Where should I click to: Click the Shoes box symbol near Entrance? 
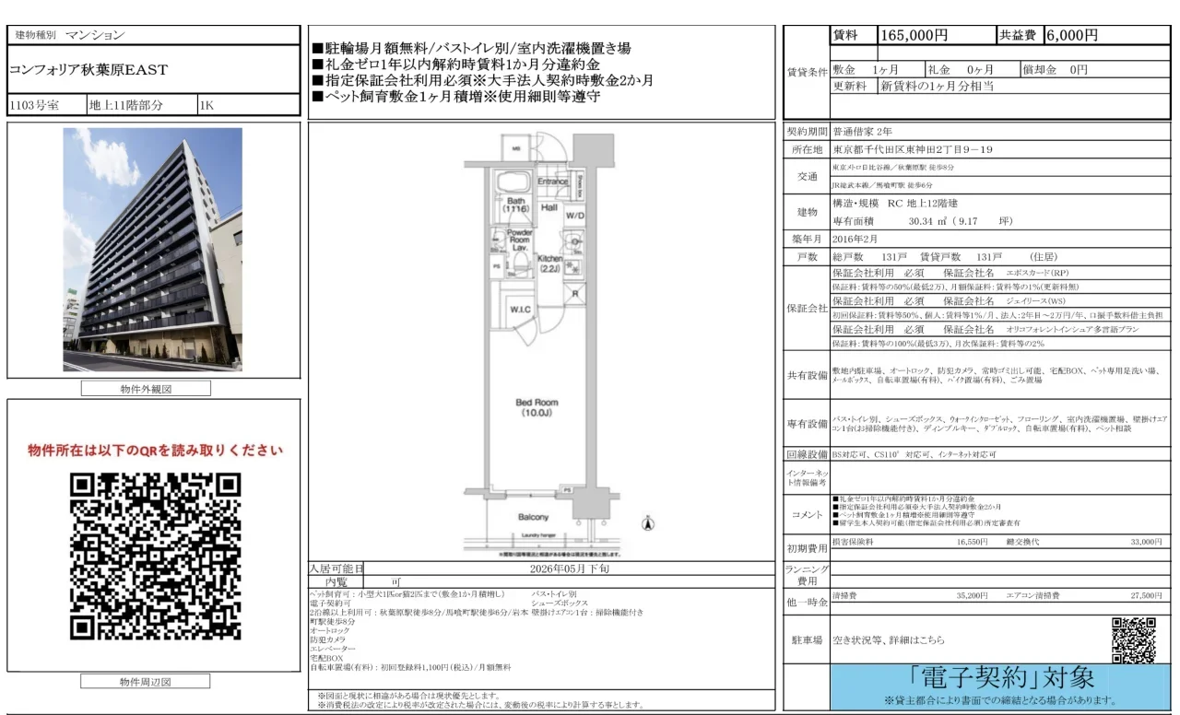579,184
